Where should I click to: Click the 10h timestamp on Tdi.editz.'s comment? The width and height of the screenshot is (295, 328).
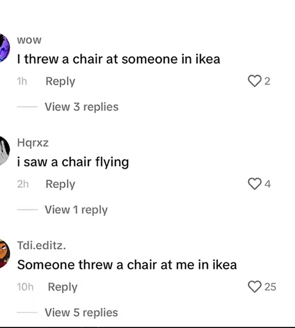[25, 287]
